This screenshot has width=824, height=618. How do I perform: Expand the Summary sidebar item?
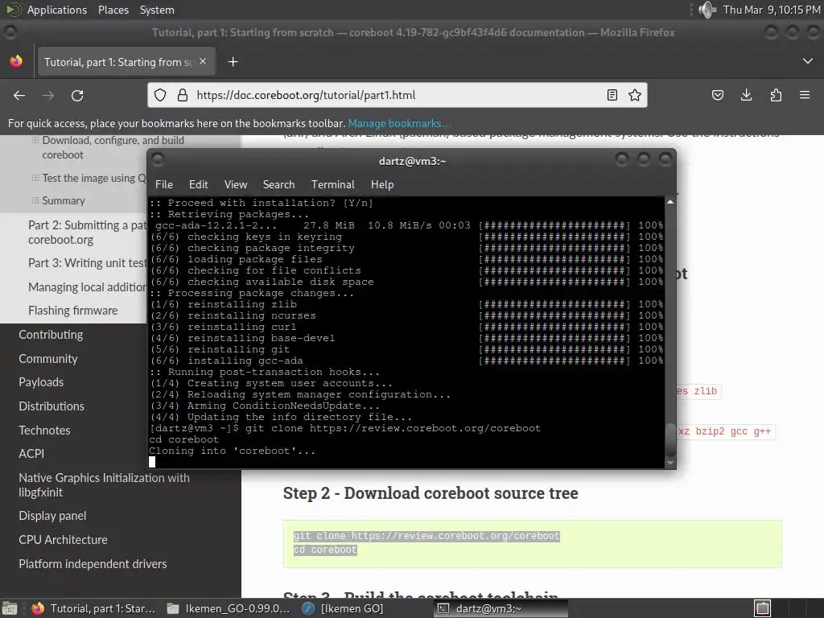(35, 200)
